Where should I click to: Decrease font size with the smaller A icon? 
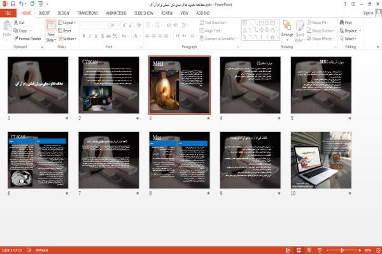pyautogui.click(x=131, y=25)
